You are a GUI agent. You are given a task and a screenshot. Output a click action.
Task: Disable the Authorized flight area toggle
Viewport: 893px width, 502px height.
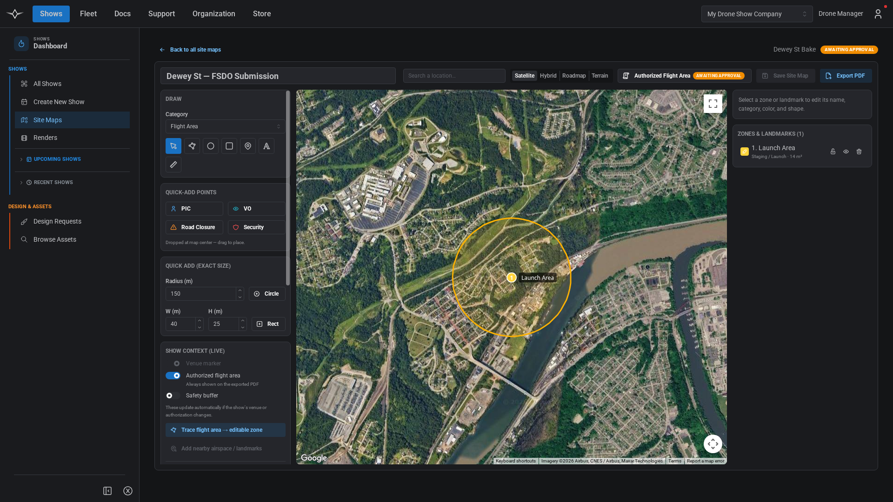click(x=173, y=376)
